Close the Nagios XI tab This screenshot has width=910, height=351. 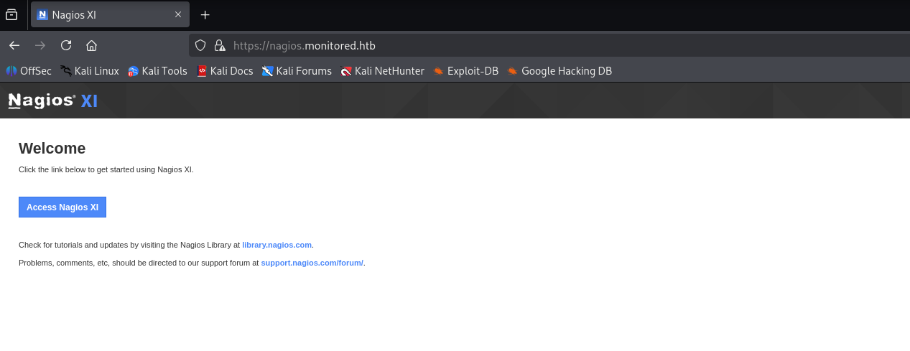(178, 14)
